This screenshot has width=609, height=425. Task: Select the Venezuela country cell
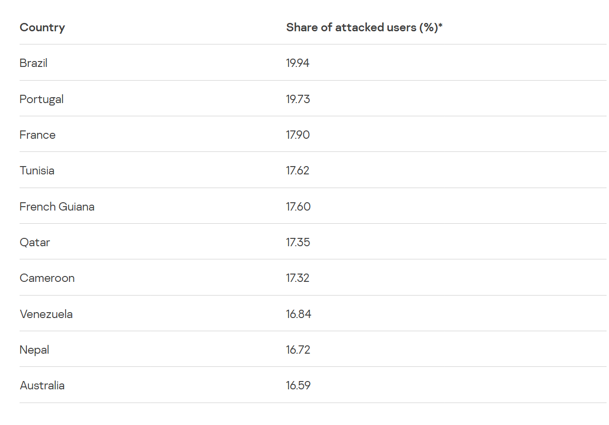(x=46, y=314)
